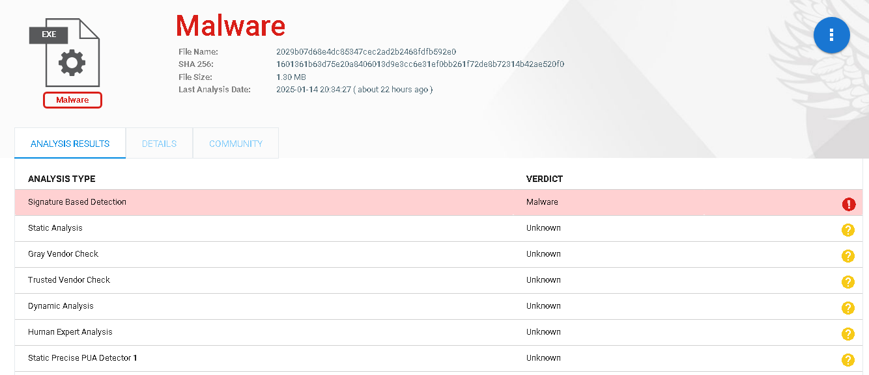
Task: Open the Community tab
Action: point(236,144)
